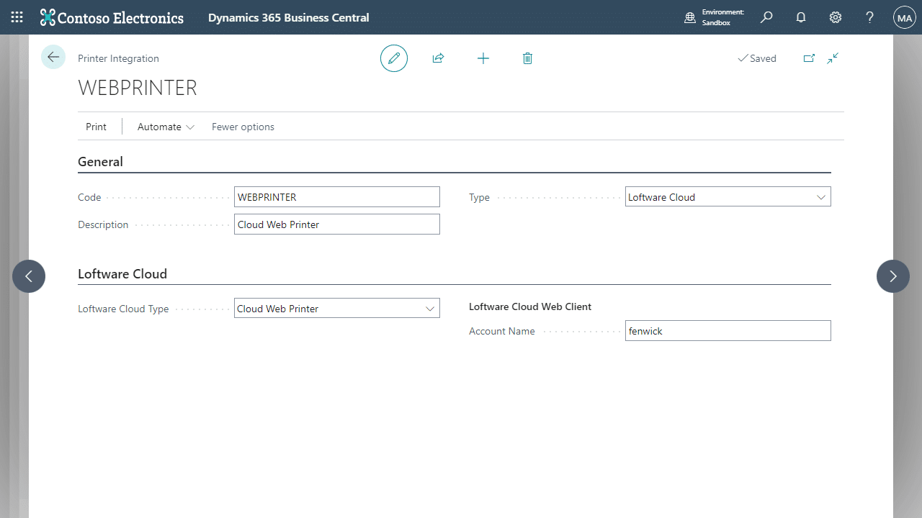922x518 pixels.
Task: Delete the record using trash icon
Action: (527, 58)
